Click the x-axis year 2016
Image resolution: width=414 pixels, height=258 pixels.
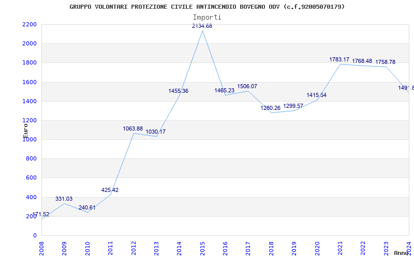coord(225,248)
